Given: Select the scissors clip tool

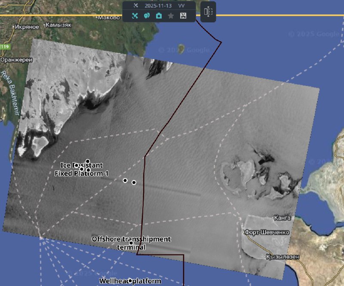Looking at the screenshot, I should pyautogui.click(x=183, y=16).
